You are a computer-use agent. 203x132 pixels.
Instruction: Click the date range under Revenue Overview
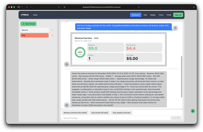point(83,41)
